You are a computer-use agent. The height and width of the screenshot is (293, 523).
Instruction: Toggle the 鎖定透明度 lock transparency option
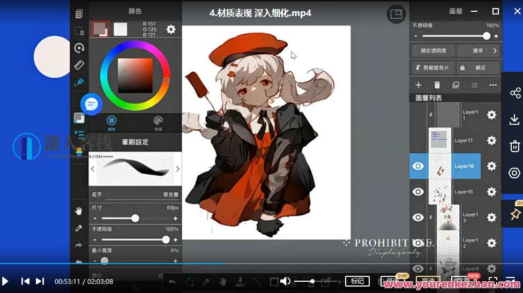(x=434, y=51)
